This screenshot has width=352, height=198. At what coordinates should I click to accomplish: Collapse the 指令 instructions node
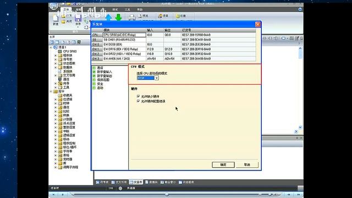click(51, 91)
